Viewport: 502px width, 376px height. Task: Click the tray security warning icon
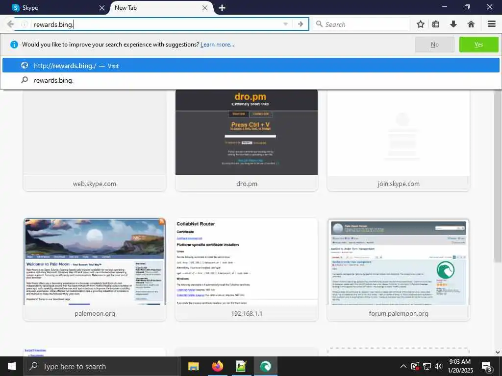pos(415,366)
